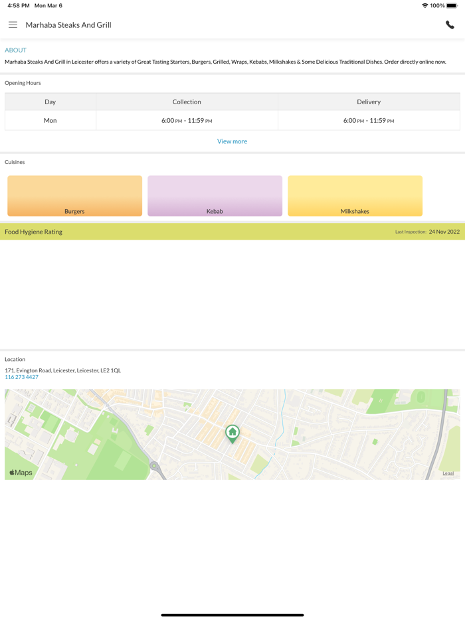Open the Apple Maps logo
465x620 pixels.
[21, 473]
